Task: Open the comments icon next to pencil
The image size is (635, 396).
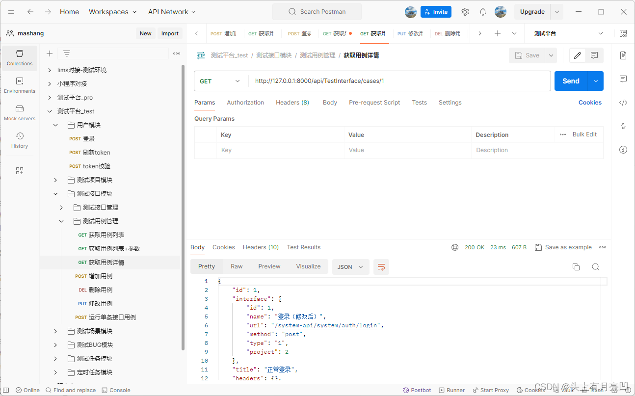Action: [594, 55]
